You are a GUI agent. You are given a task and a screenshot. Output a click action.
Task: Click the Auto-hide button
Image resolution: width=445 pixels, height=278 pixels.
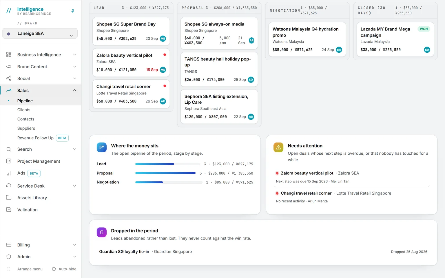[64, 269]
